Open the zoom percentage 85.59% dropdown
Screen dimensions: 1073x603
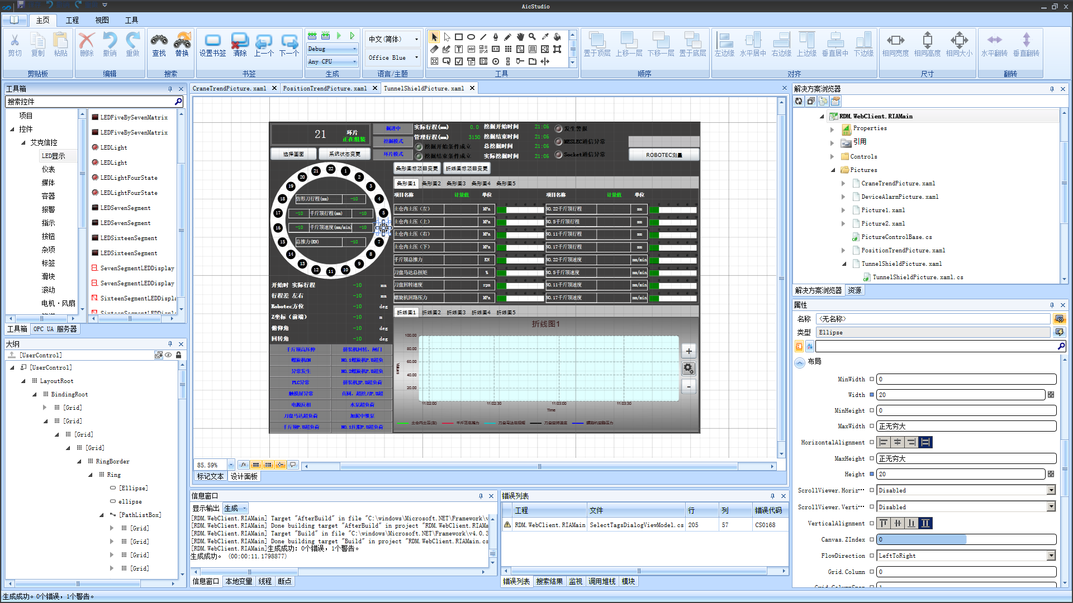coord(230,465)
